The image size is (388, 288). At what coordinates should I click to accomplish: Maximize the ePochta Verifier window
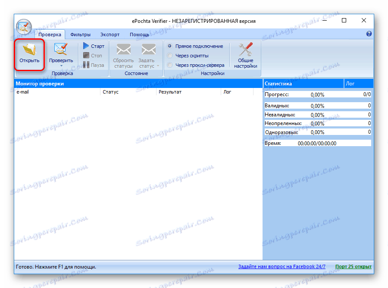344,20
